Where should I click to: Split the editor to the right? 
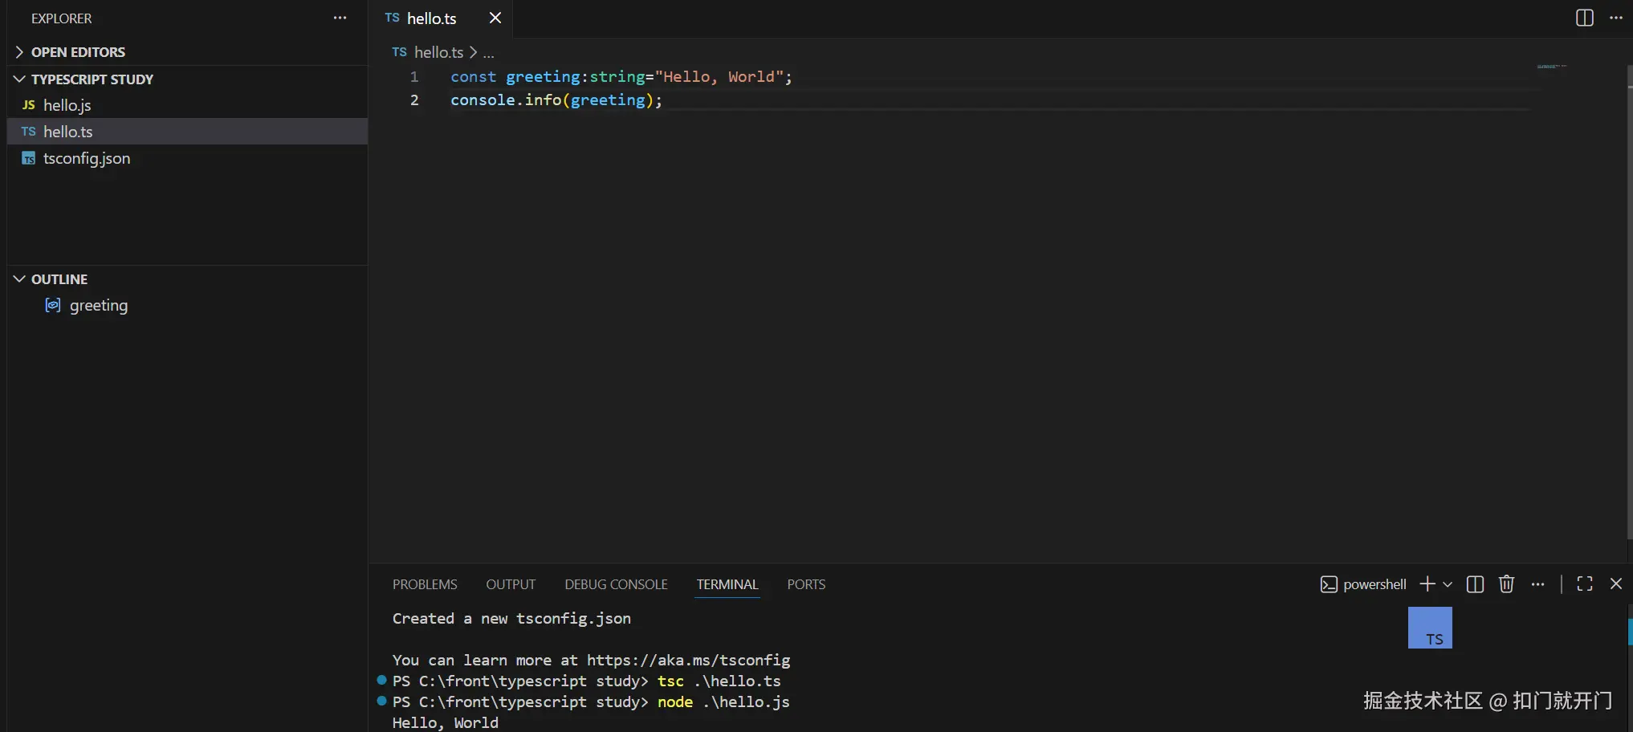click(1585, 18)
